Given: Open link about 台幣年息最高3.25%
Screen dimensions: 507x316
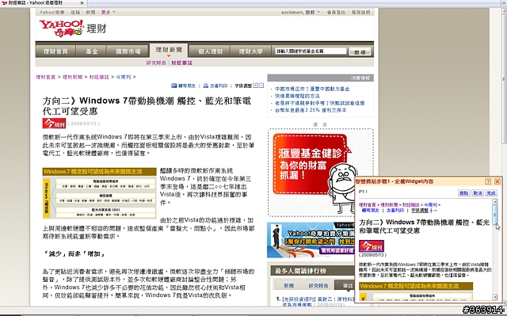Looking at the screenshot, I should [311, 110].
